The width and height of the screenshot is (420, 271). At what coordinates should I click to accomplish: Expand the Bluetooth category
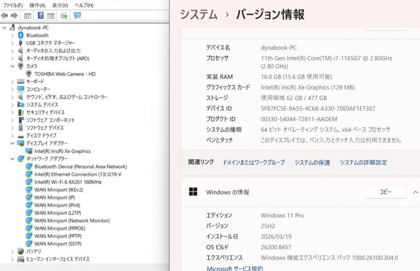click(x=12, y=35)
